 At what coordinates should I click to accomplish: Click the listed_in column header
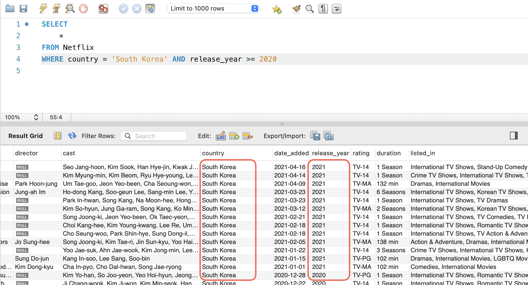423,153
